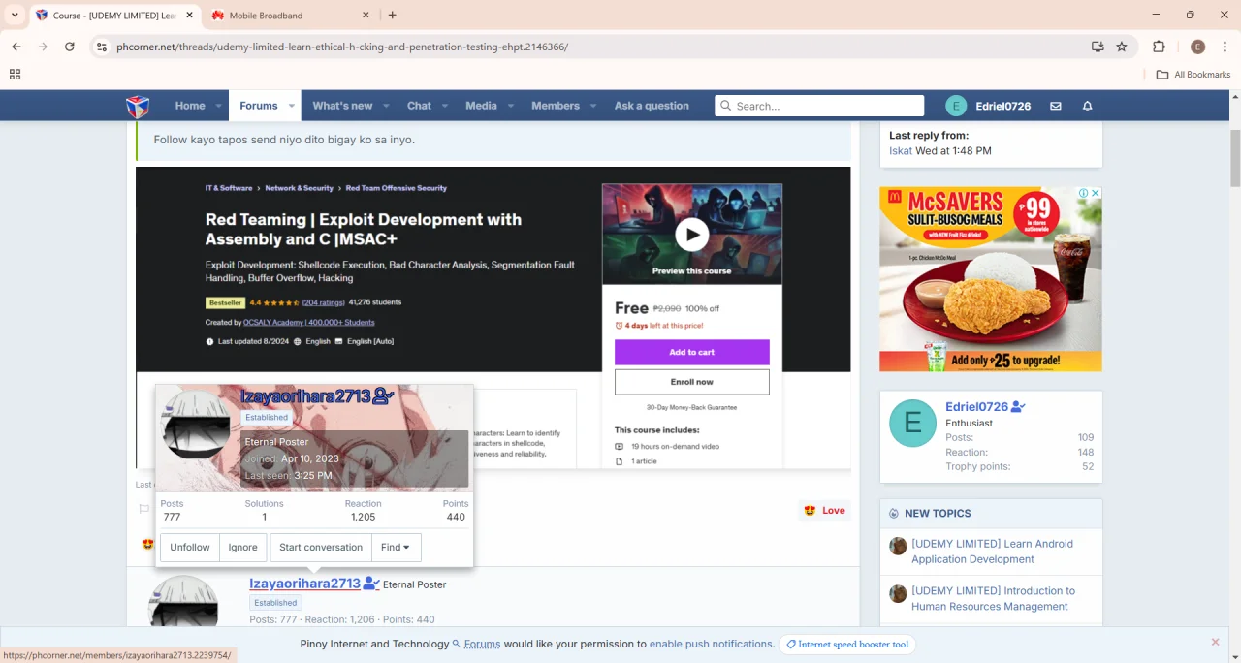Viewport: 1241px width, 663px height.
Task: Click Start conversation button
Action: coord(321,548)
